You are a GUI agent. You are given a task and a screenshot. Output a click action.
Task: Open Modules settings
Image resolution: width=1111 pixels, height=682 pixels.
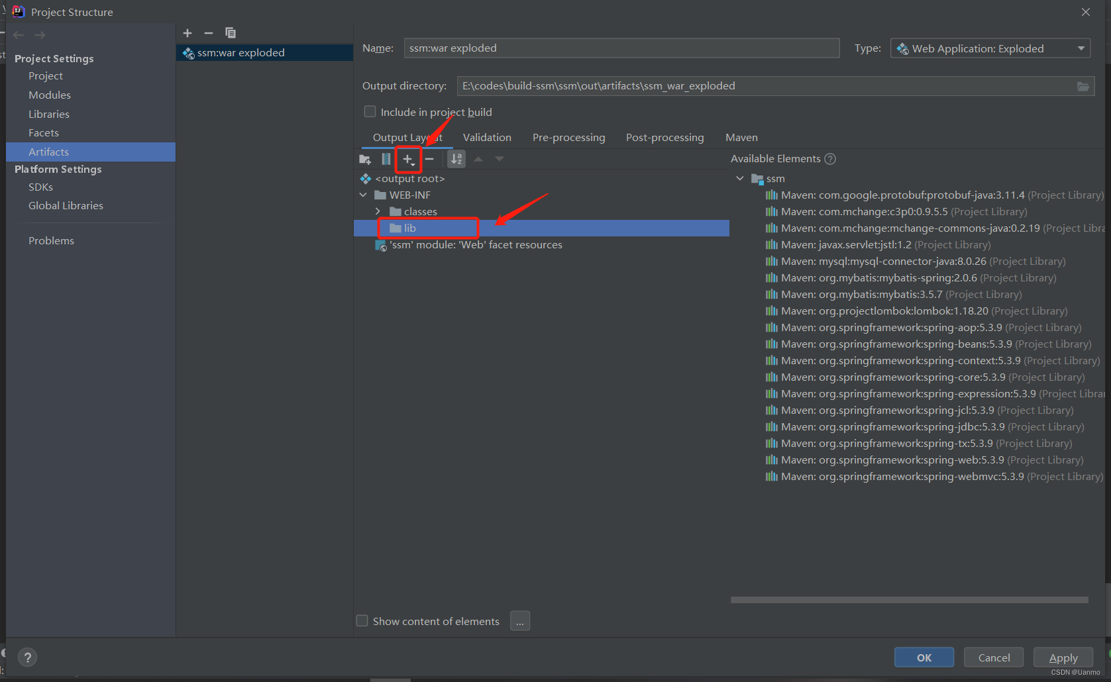(x=50, y=95)
